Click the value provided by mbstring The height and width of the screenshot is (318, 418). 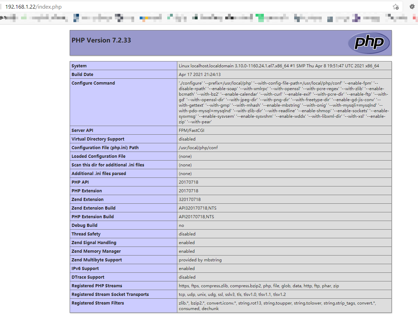(x=200, y=260)
